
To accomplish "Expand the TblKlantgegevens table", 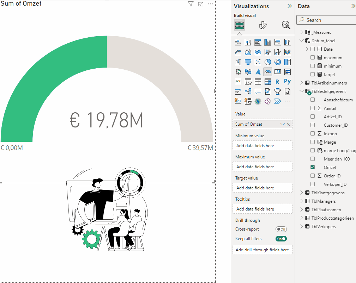I will [x=302, y=193].
